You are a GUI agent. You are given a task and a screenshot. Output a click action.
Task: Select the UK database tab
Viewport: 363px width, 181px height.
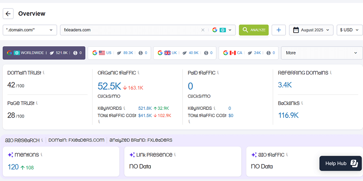185,53
